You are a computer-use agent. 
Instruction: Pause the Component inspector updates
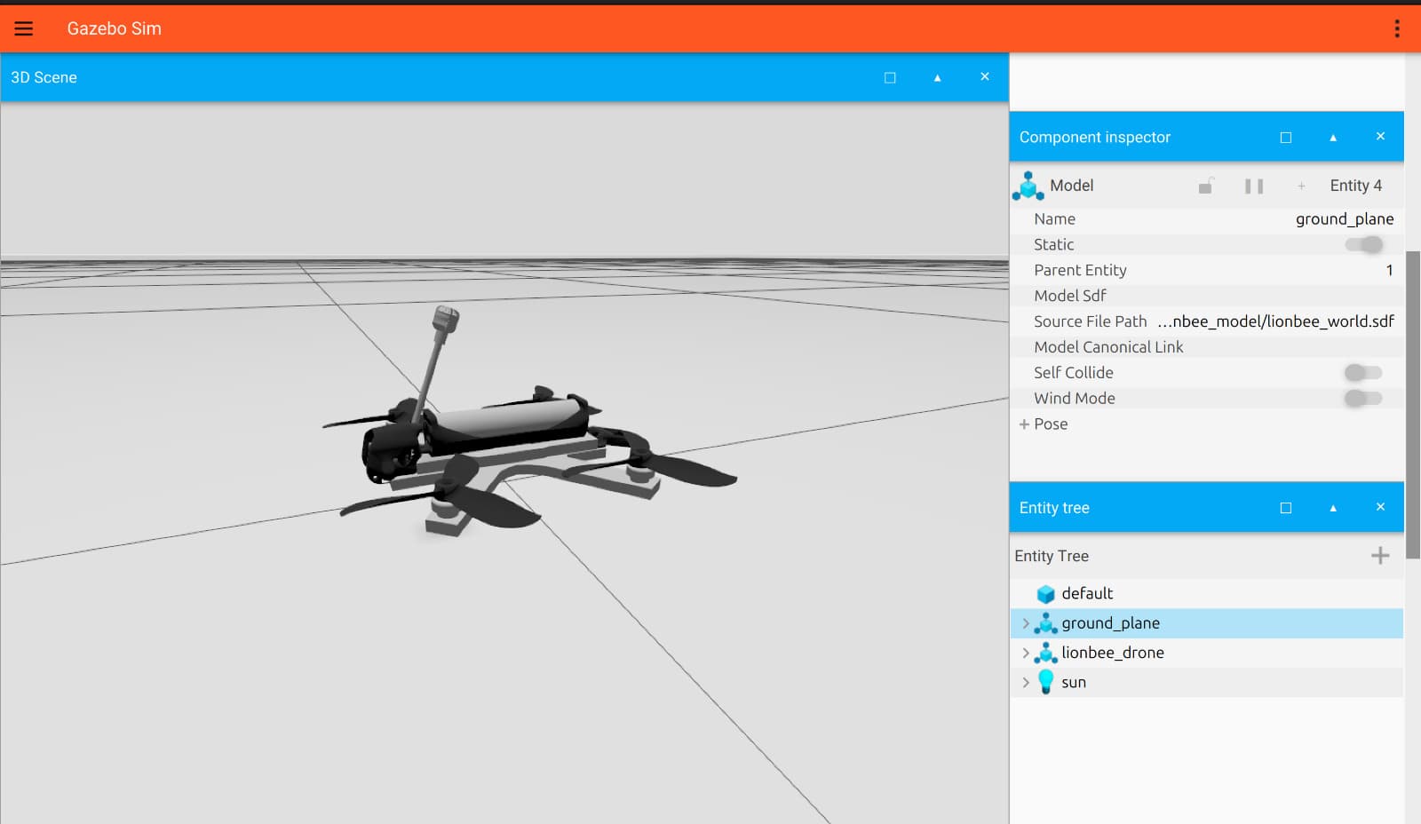1254,186
